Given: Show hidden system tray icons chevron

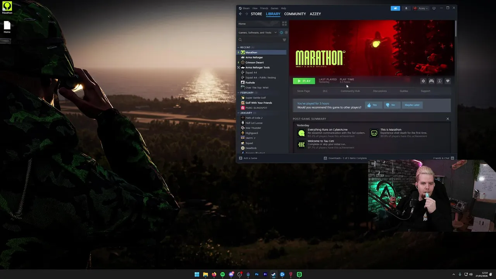Looking at the screenshot, I should 454,274.
